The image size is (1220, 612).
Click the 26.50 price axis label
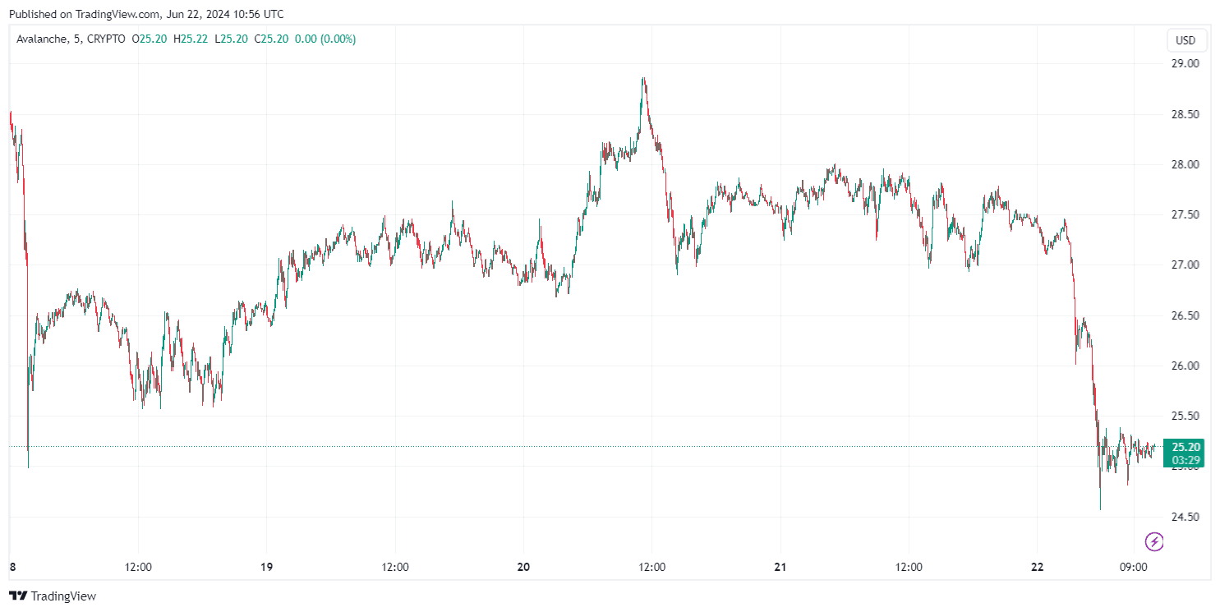1185,315
